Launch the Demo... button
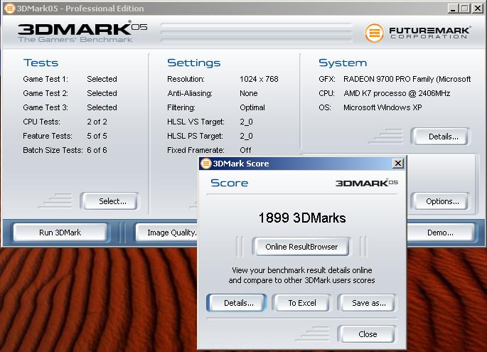Screen dimensions: 487x352 440,233
